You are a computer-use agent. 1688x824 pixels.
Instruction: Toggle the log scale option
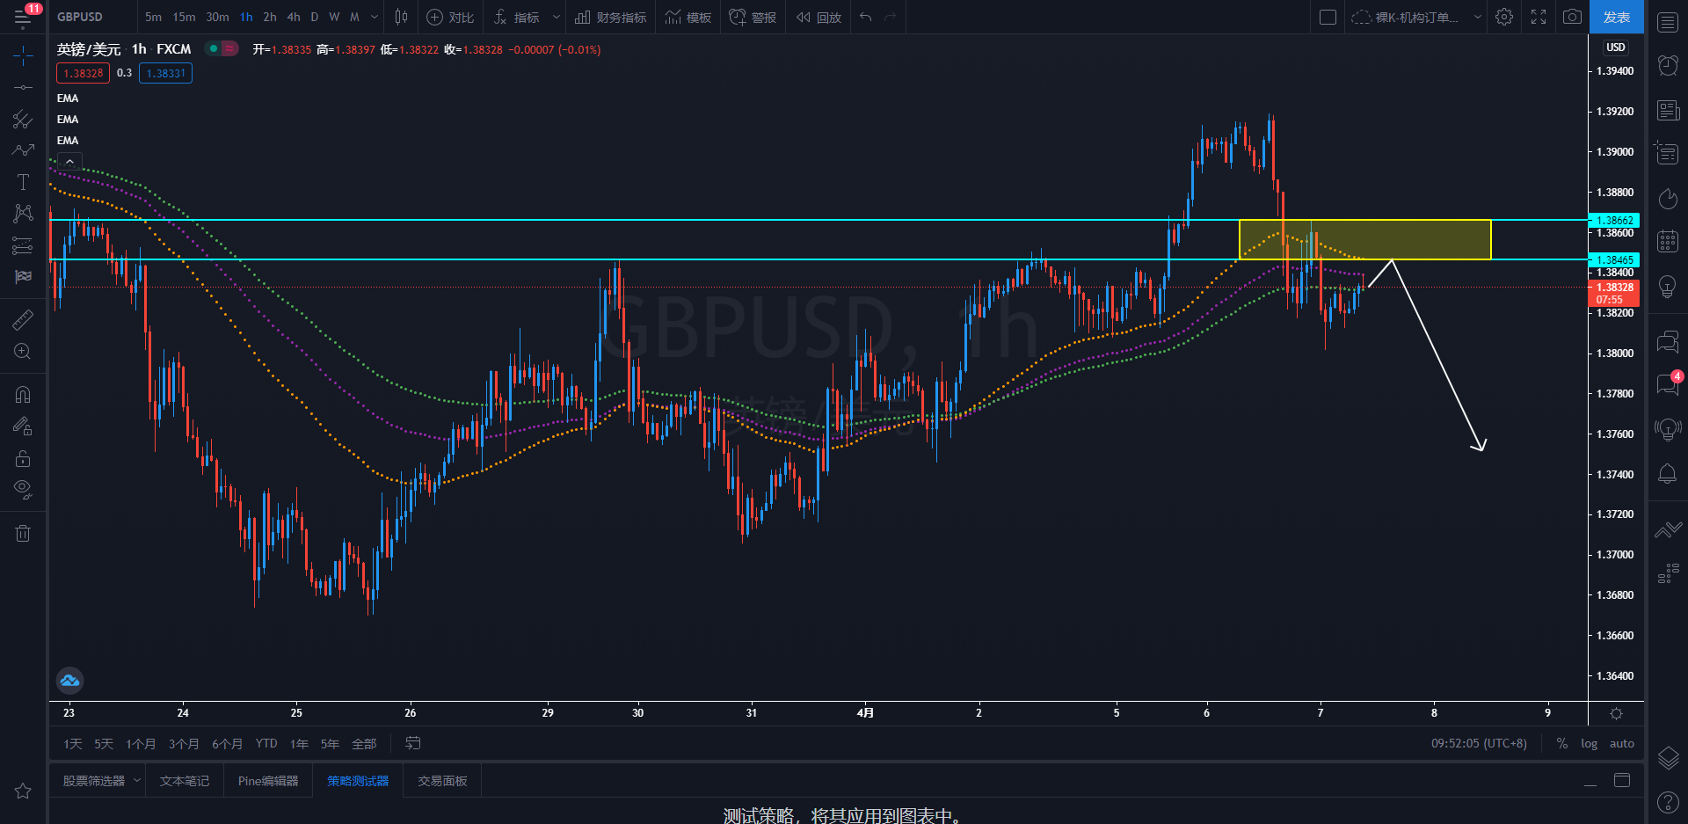1589,744
